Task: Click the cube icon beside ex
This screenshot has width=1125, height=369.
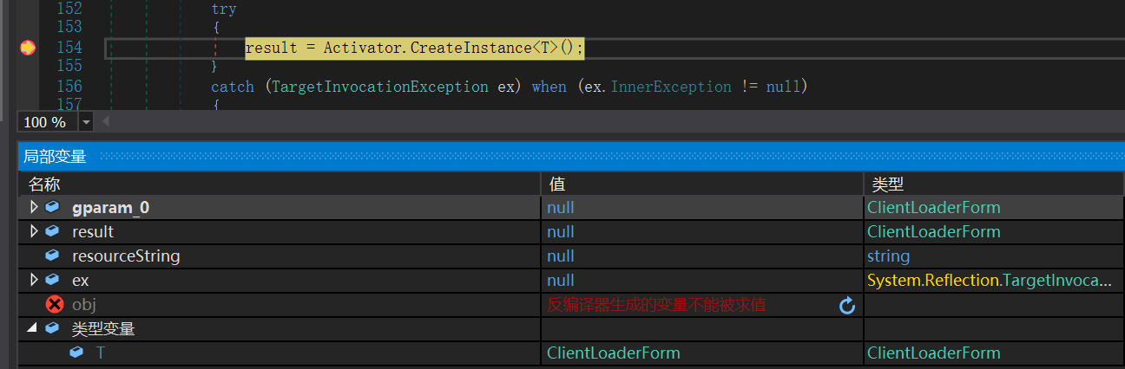Action: (53, 281)
